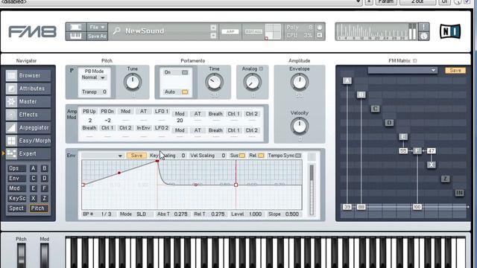This screenshot has height=268, width=477.
Task: Step to previous sound with up arrow
Action: pos(213,28)
